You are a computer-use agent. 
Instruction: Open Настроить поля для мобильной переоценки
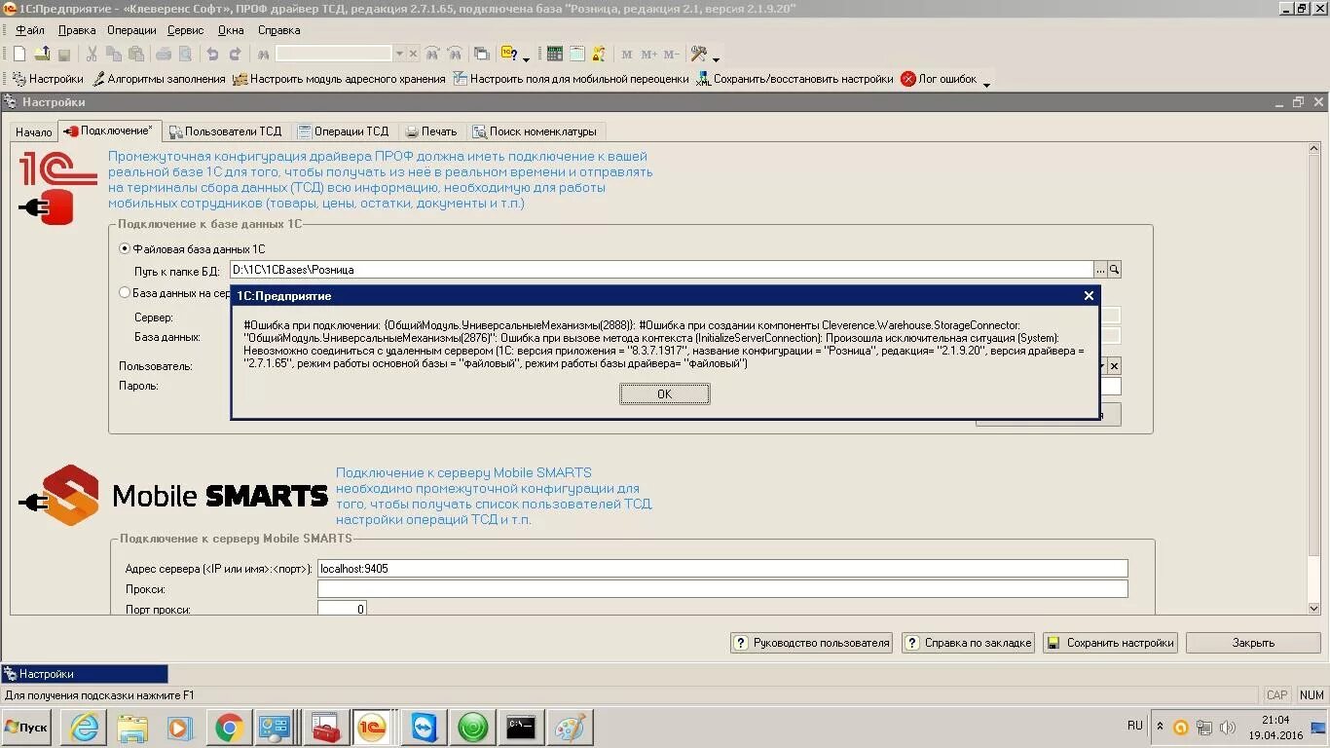point(571,79)
